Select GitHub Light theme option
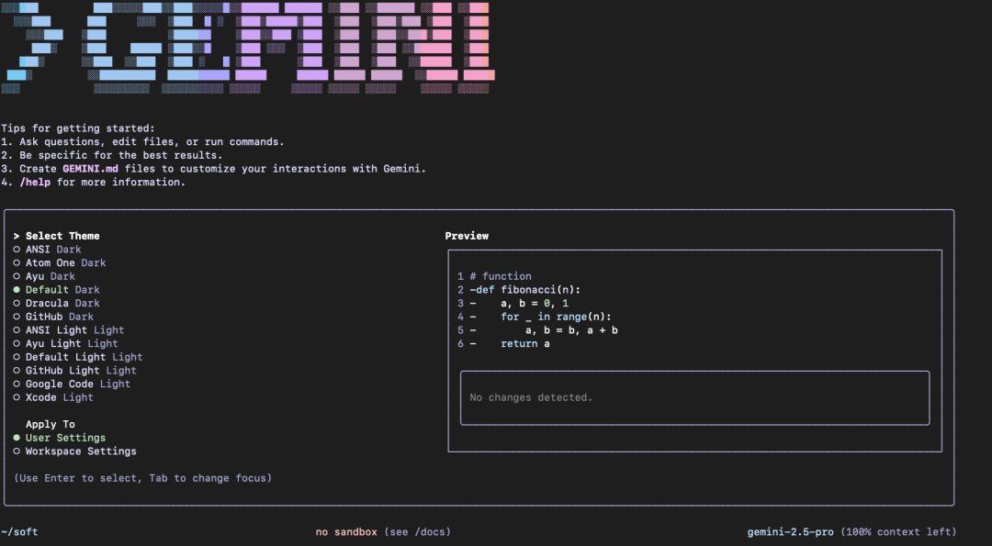 (x=74, y=371)
